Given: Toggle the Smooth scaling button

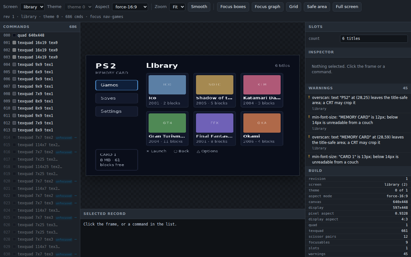Looking at the screenshot, I should pos(199,7).
